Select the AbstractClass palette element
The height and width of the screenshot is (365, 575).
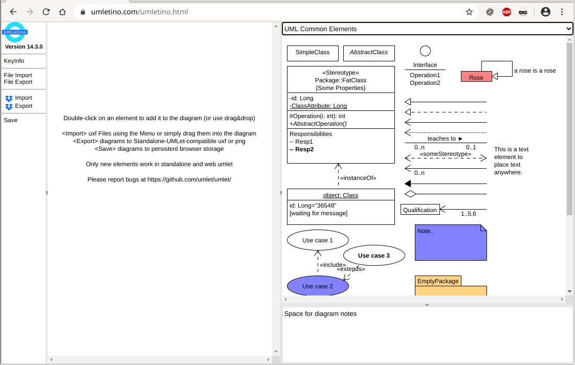[x=368, y=53]
